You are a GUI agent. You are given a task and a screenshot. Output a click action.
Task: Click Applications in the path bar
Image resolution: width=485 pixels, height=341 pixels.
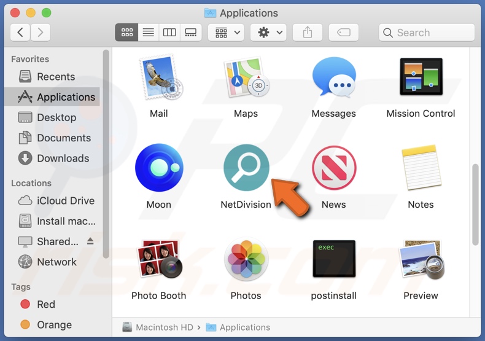238,327
